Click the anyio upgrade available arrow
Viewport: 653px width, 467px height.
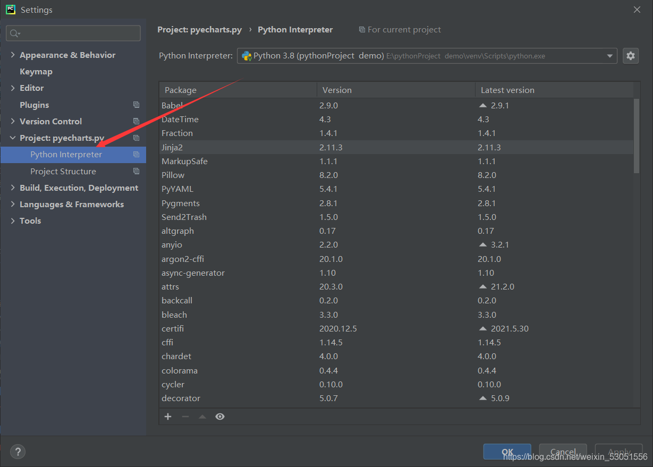[482, 245]
